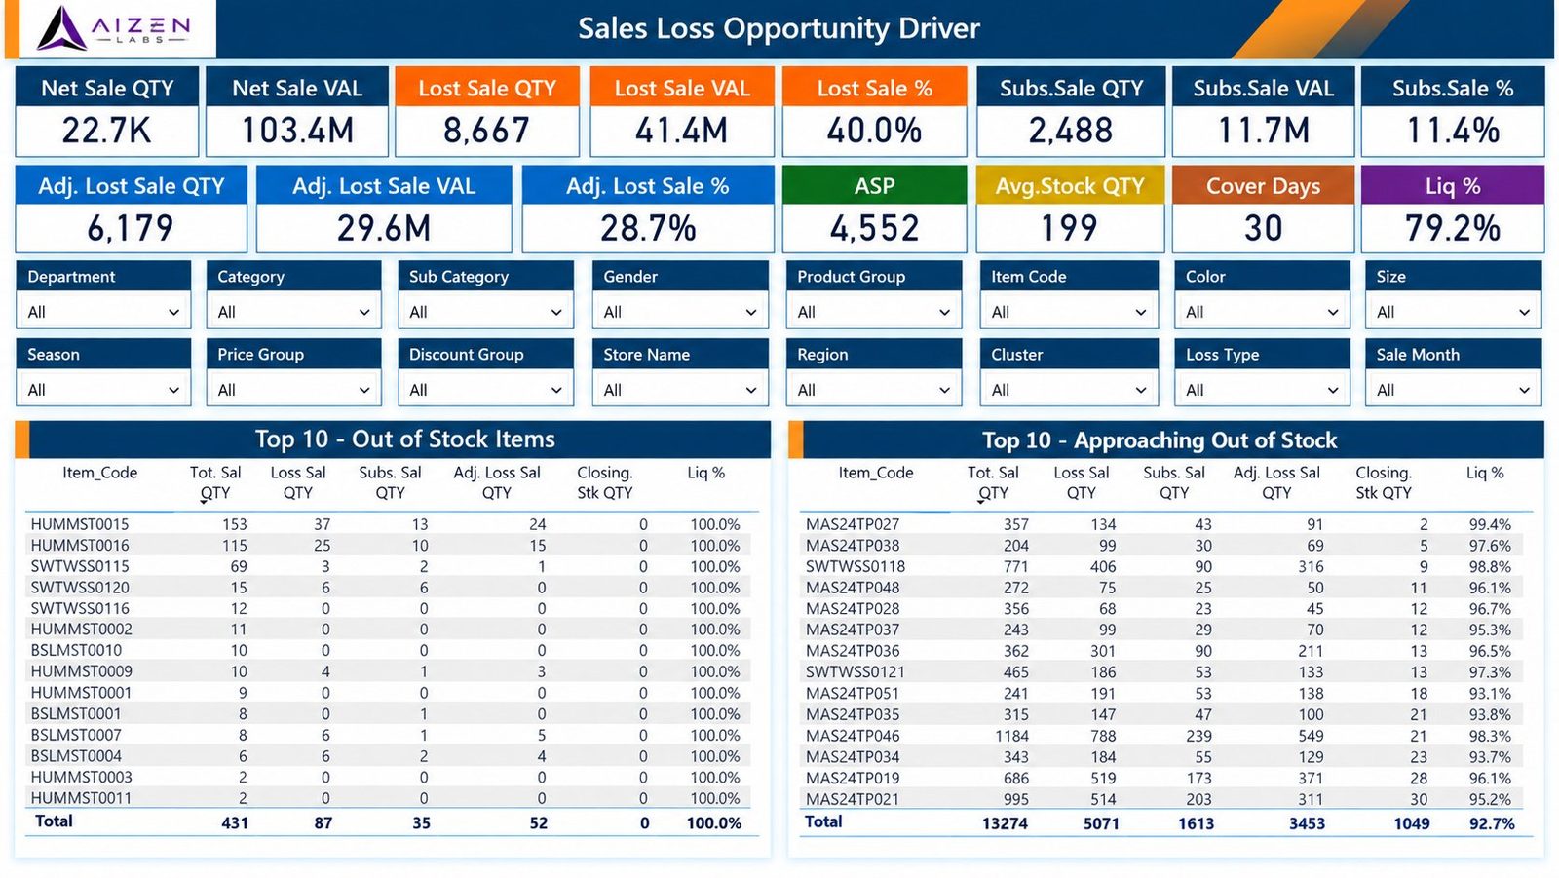The height and width of the screenshot is (878, 1559).
Task: Click the ASP value card
Action: (874, 209)
